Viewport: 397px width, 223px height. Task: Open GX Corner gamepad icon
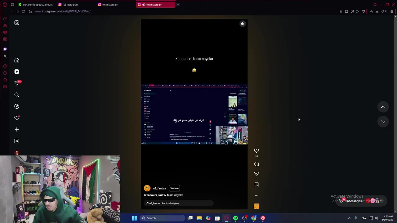point(12,5)
